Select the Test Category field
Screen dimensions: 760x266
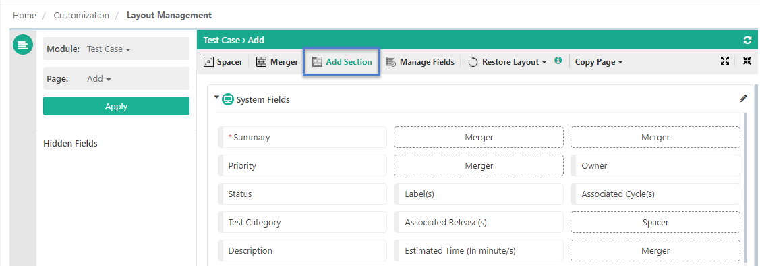pyautogui.click(x=302, y=222)
